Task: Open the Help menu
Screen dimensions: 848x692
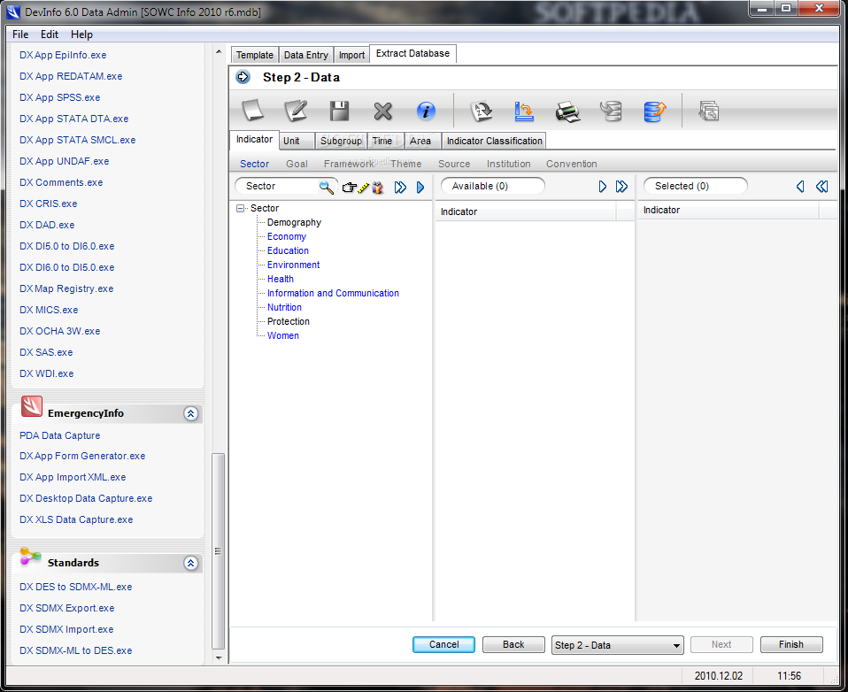Action: [x=81, y=34]
